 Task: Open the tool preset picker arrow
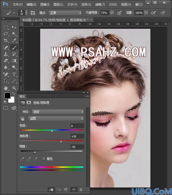(14, 13)
